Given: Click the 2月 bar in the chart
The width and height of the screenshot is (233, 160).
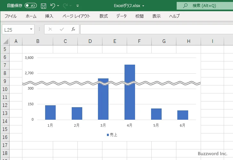Looking at the screenshot, I should [x=77, y=113].
